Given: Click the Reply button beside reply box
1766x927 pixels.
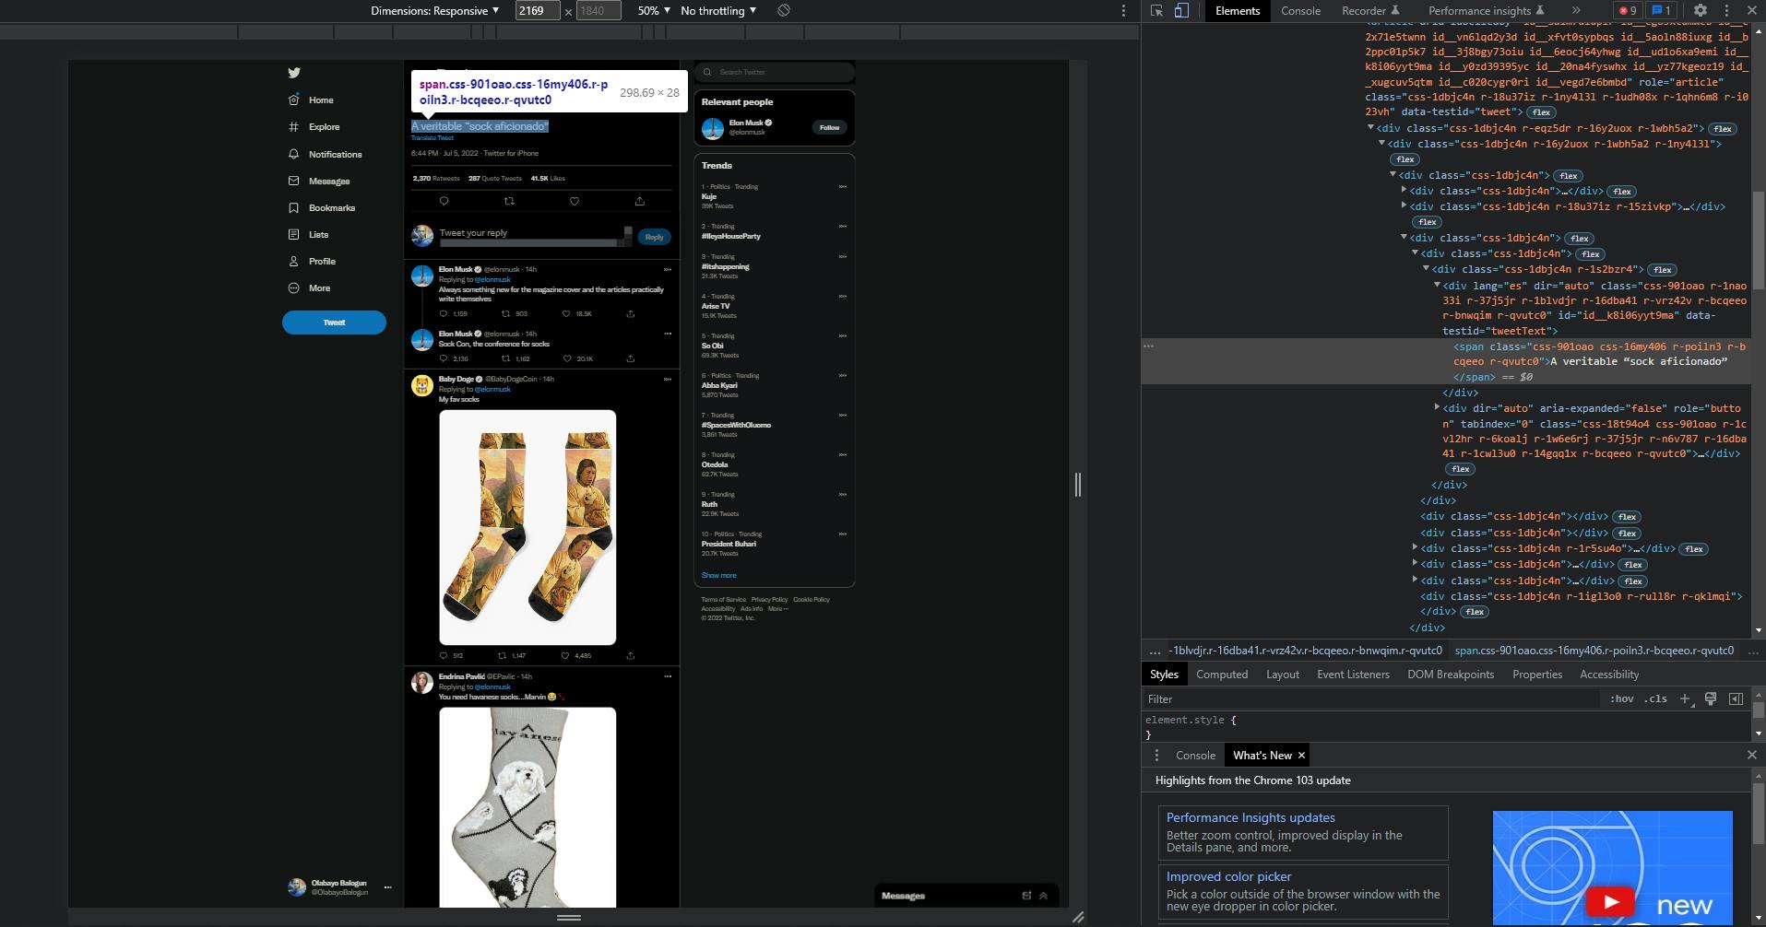Looking at the screenshot, I should [654, 237].
